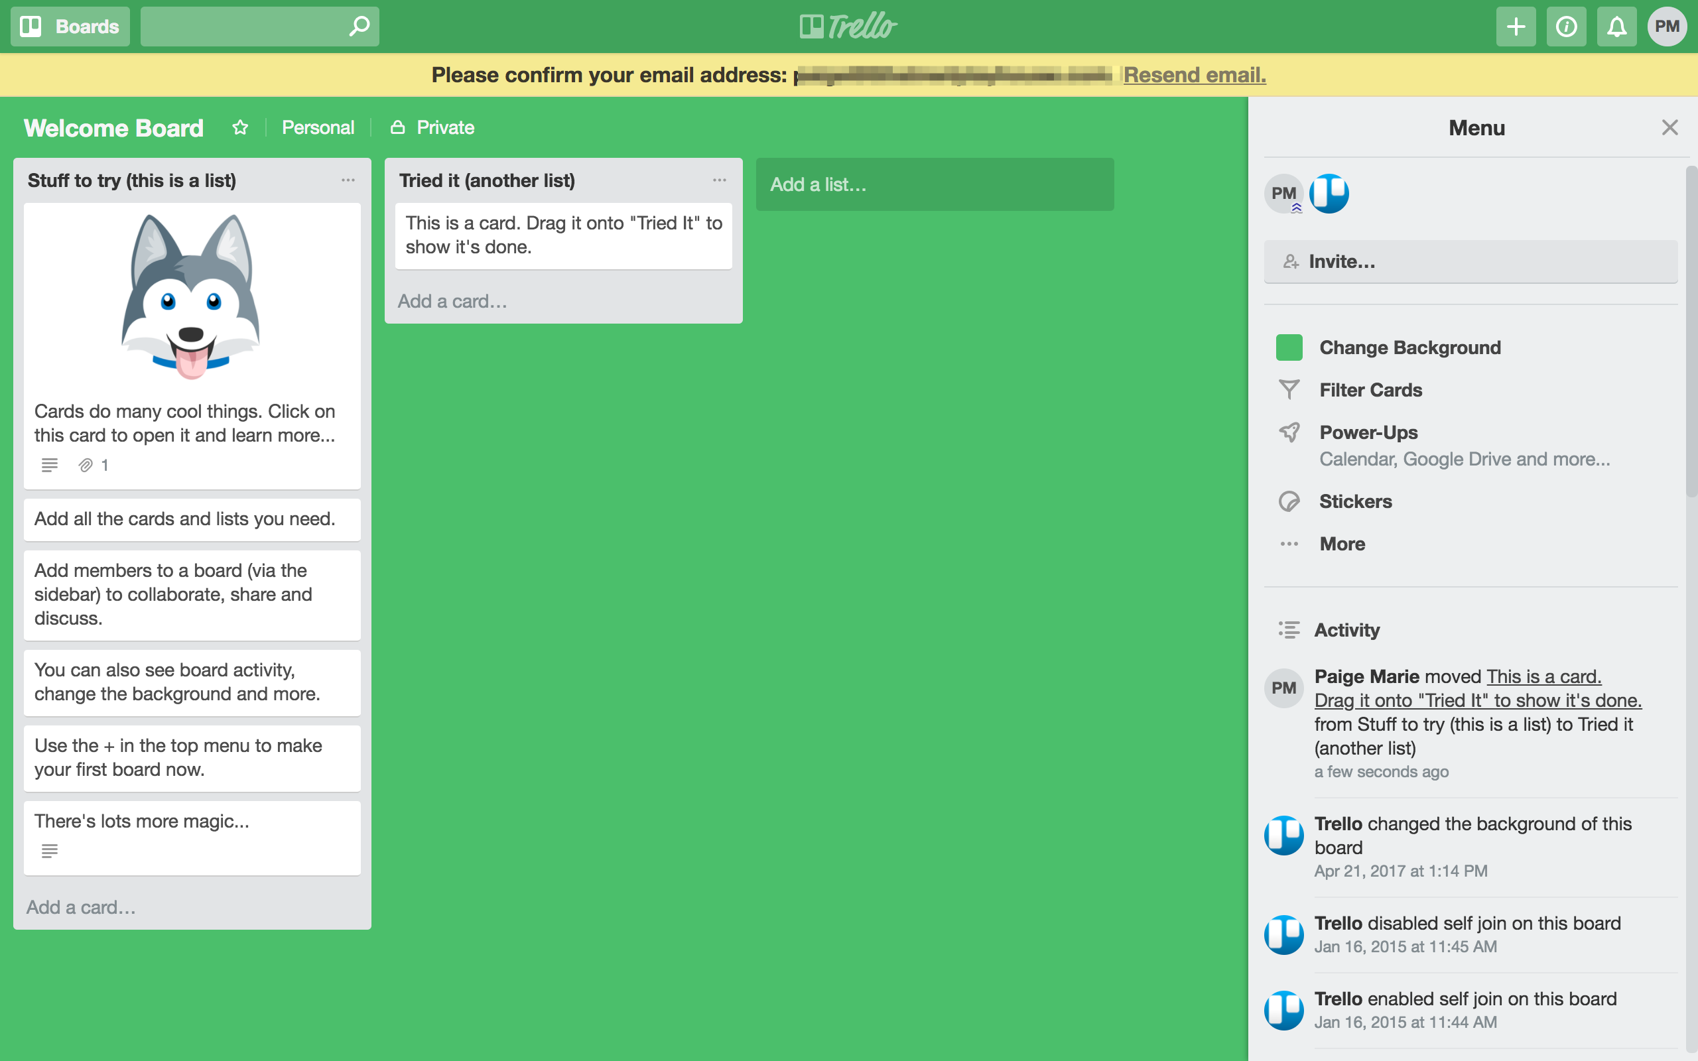Click PM member avatar in Menu
This screenshot has width=1698, height=1061.
1284,194
